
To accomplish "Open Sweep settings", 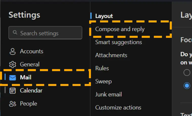I will [x=104, y=81].
